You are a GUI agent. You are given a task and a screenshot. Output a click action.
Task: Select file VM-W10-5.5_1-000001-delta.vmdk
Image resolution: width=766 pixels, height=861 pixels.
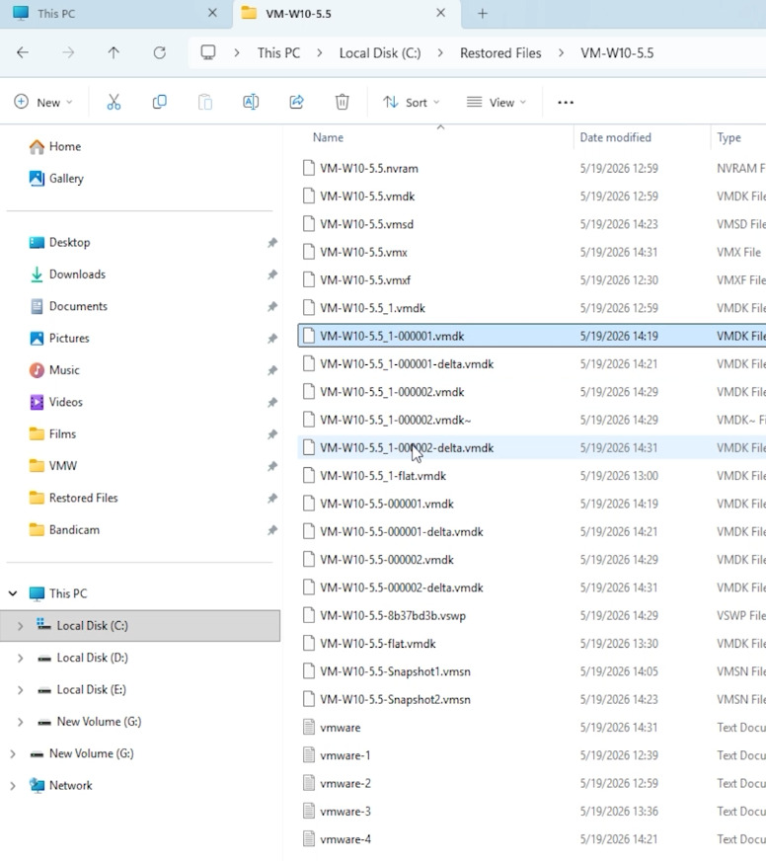(x=531, y=364)
